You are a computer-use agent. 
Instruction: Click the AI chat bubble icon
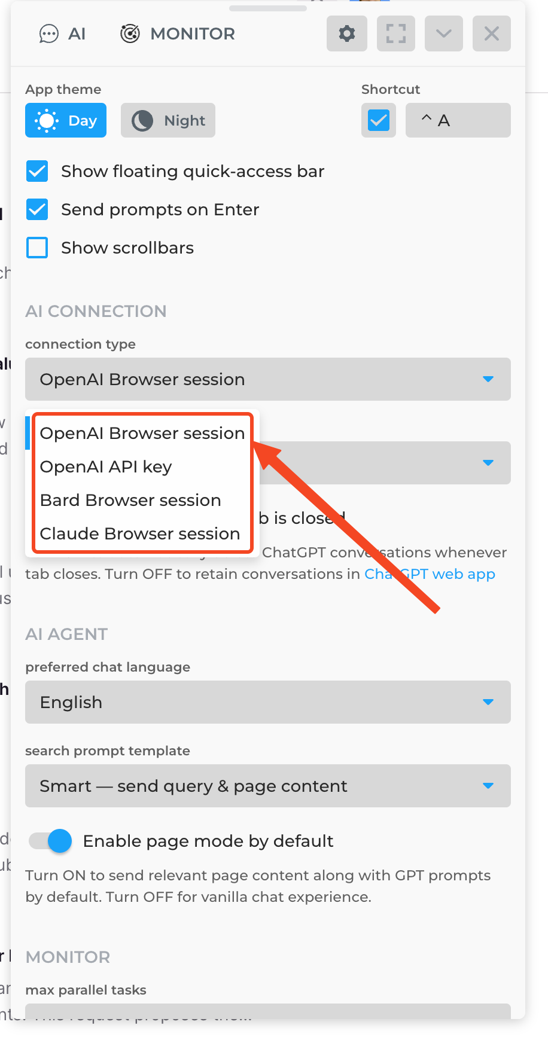pos(48,34)
